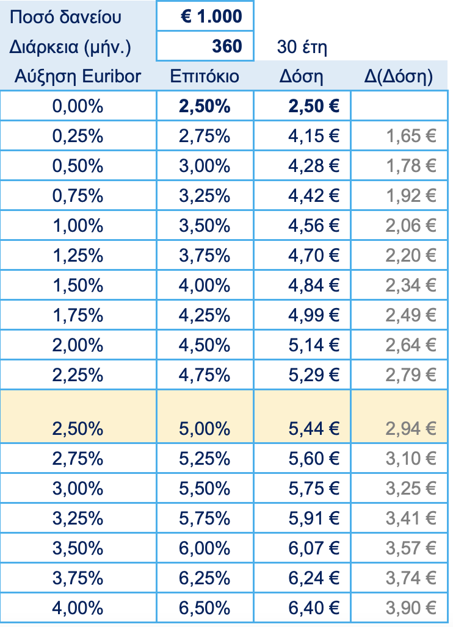The width and height of the screenshot is (453, 627).
Task: Select the bold 2,50% interest rate cell
Action: click(x=205, y=106)
